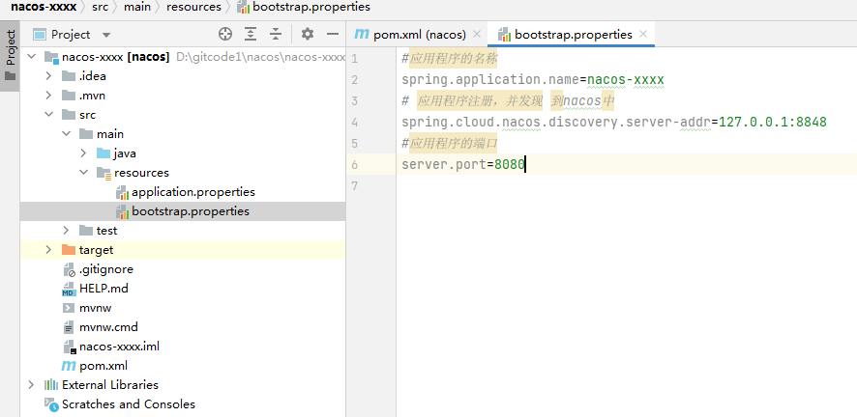Click the nacos-xxxx.iml file icon
857x417 pixels.
pos(69,347)
